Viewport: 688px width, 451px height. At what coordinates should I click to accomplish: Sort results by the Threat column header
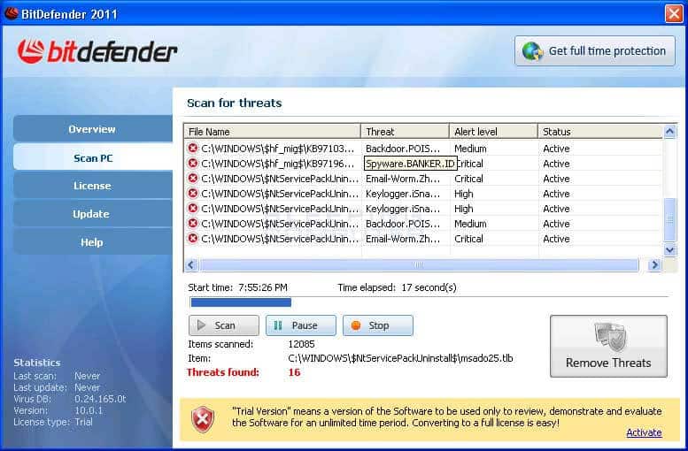coord(405,132)
